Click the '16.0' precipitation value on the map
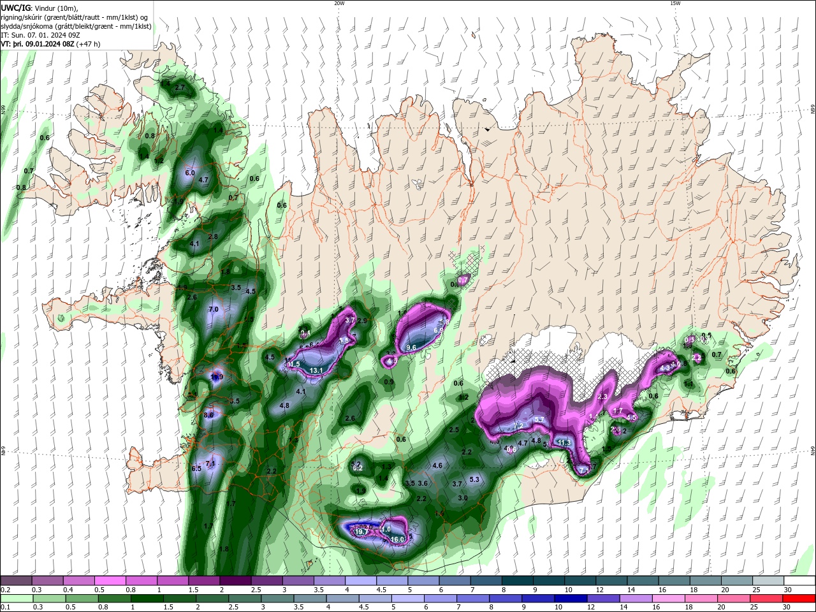Image resolution: width=816 pixels, height=612 pixels. click(397, 539)
